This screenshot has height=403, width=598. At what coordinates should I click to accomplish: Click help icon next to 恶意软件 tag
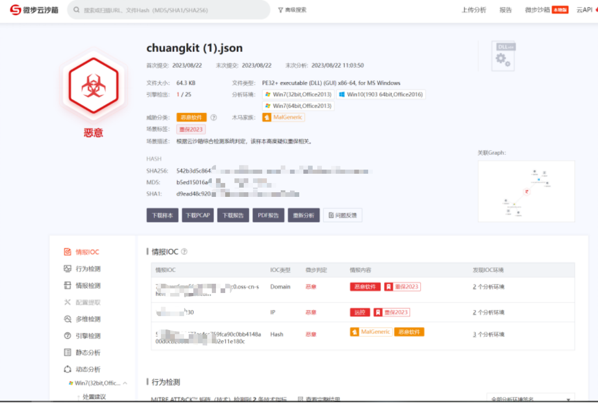tap(213, 117)
